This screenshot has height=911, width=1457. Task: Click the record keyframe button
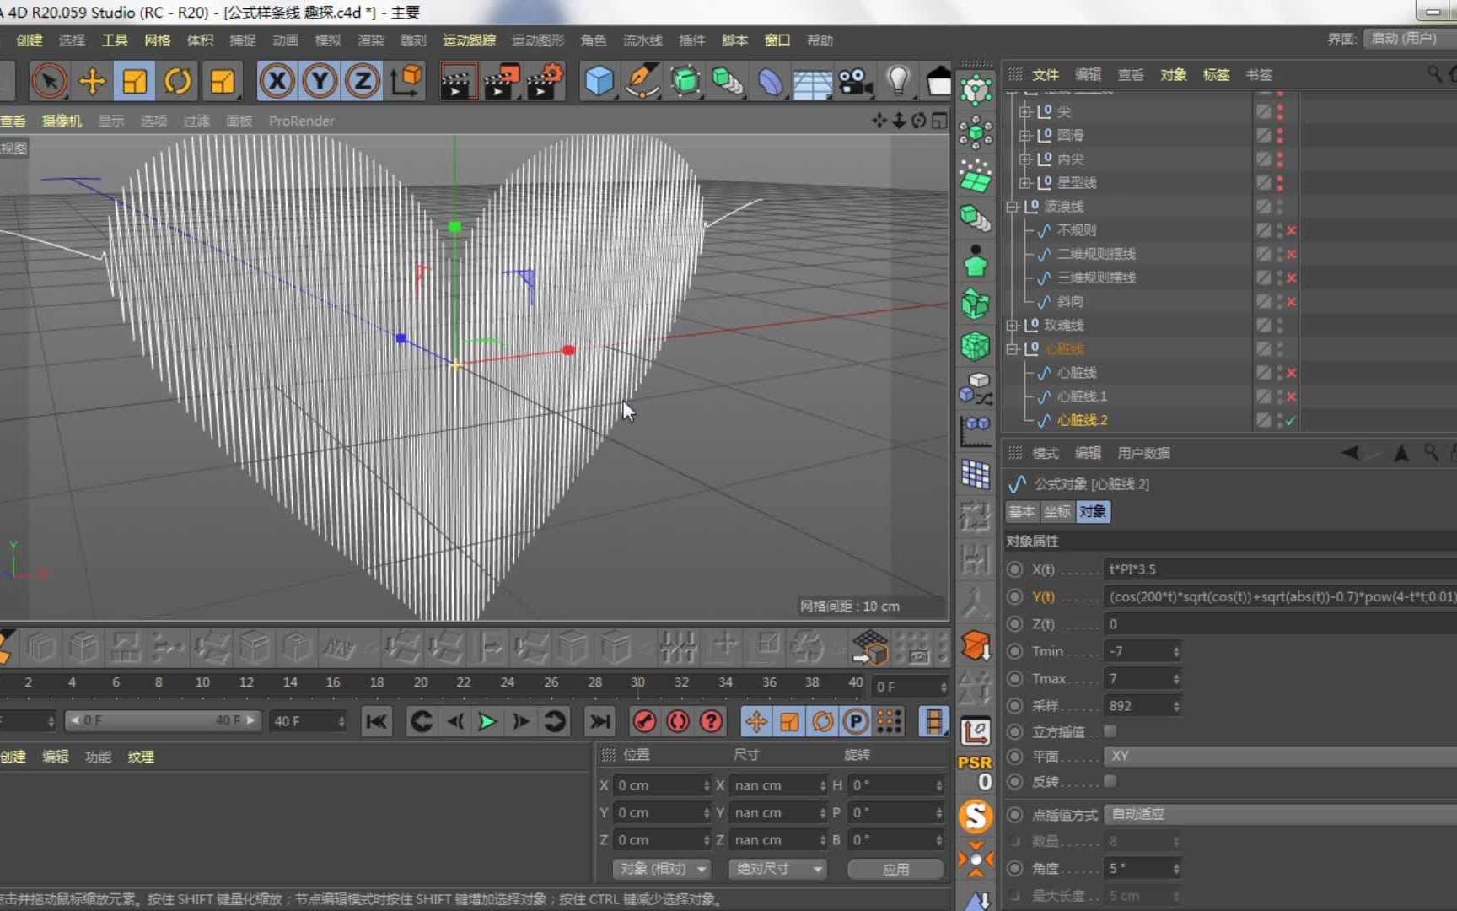coord(644,721)
